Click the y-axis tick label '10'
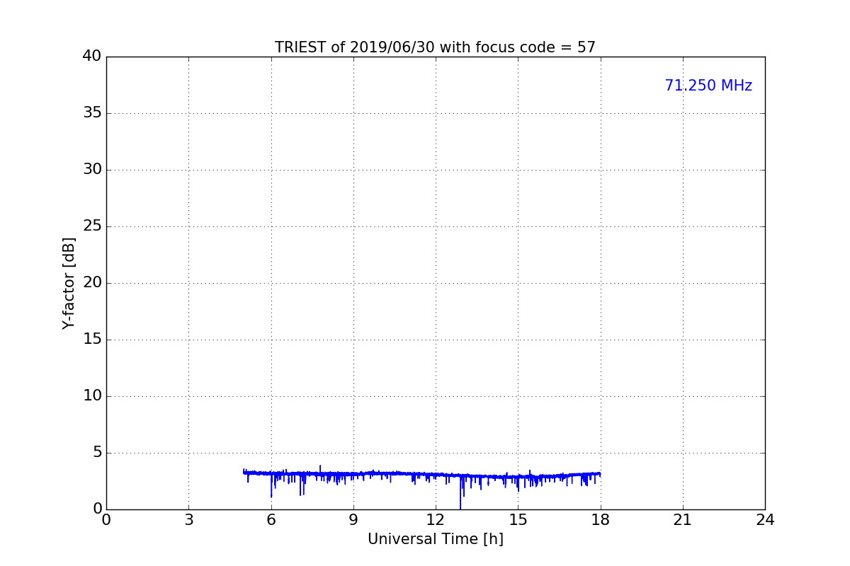Screen dimensions: 850x566 [92, 396]
